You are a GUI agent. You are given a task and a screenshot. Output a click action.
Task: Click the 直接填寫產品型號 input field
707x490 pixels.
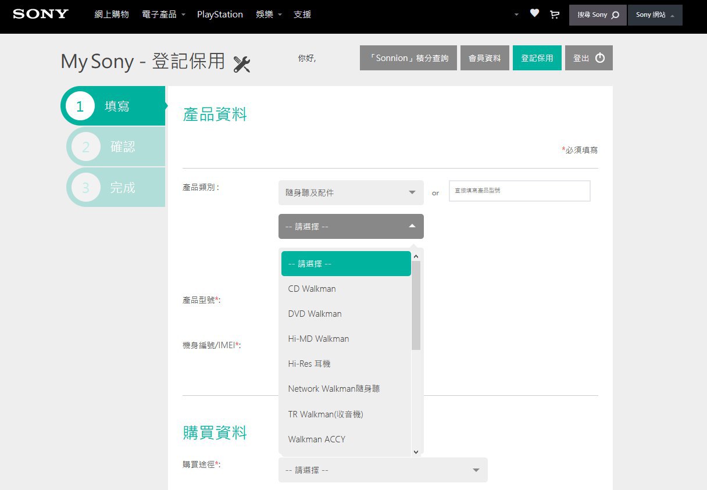coord(520,191)
